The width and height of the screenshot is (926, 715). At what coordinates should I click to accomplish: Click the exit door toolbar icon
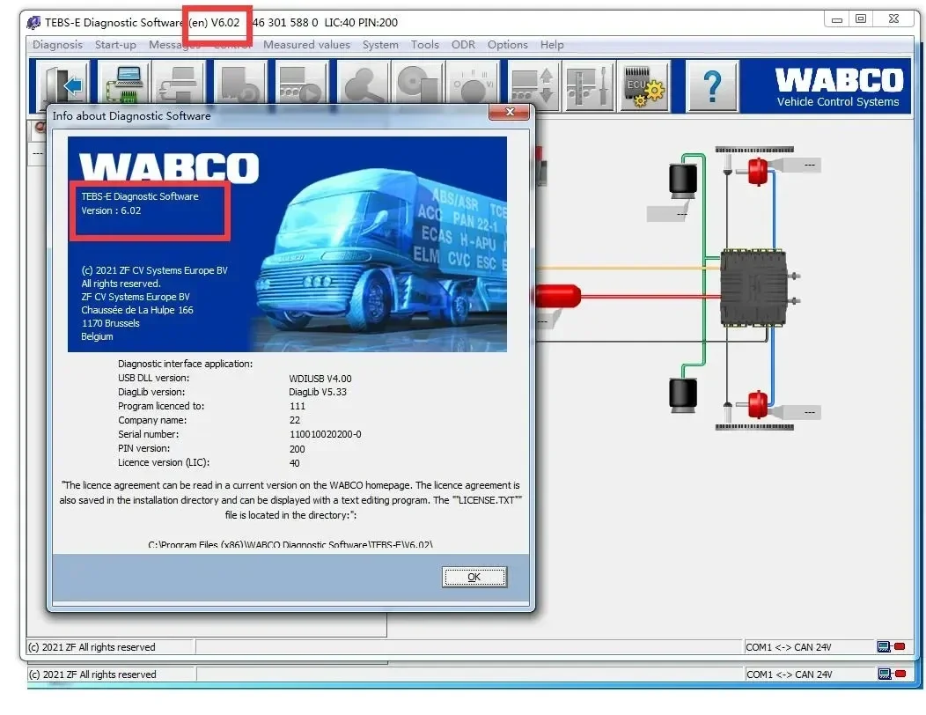click(63, 85)
